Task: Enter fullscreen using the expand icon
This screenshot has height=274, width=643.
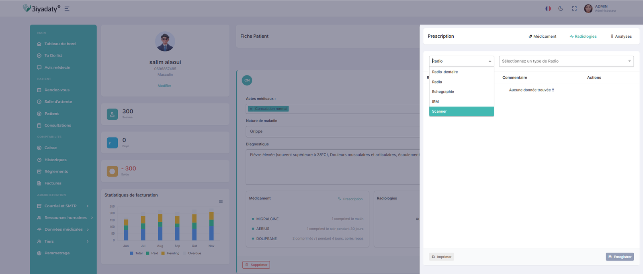Action: [x=574, y=8]
